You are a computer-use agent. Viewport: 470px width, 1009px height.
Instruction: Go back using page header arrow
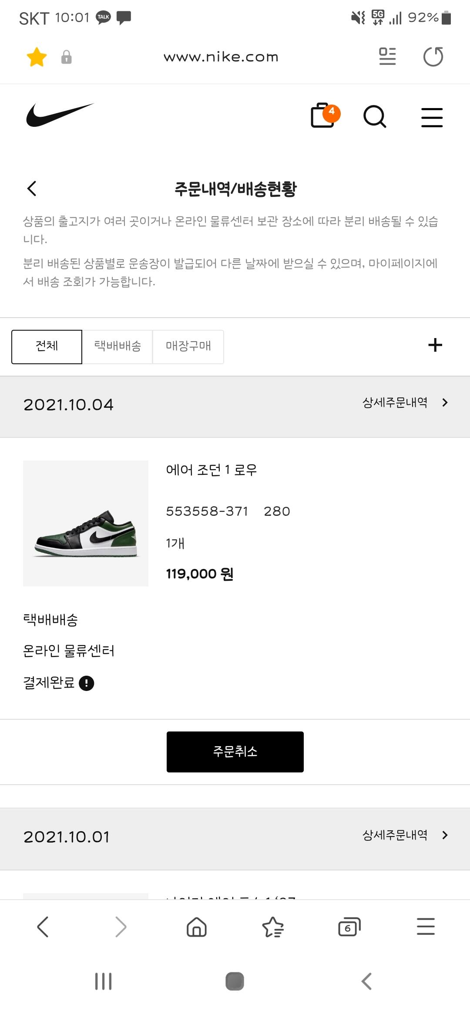coord(32,189)
